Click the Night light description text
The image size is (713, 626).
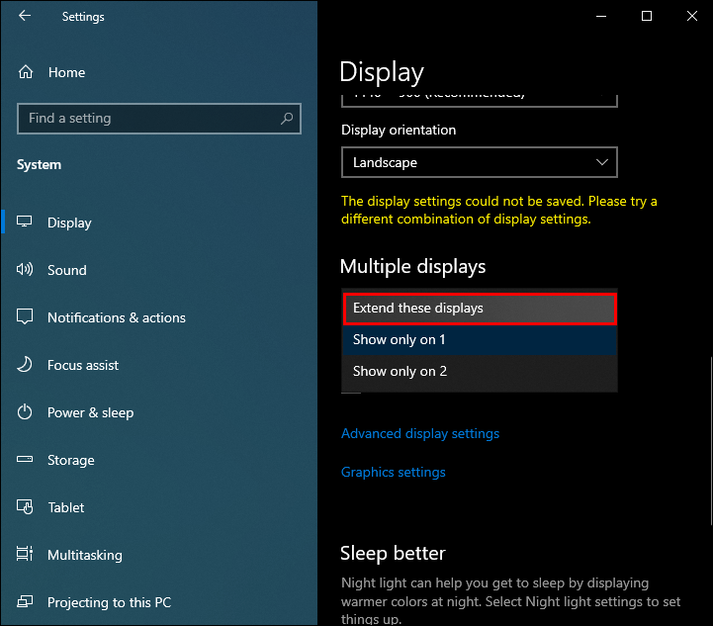pyautogui.click(x=510, y=600)
